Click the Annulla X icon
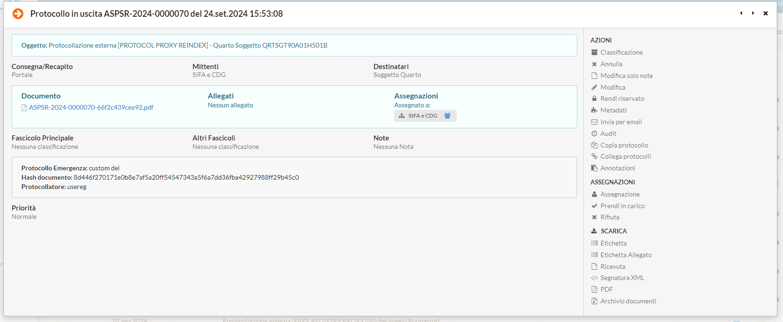 (594, 64)
